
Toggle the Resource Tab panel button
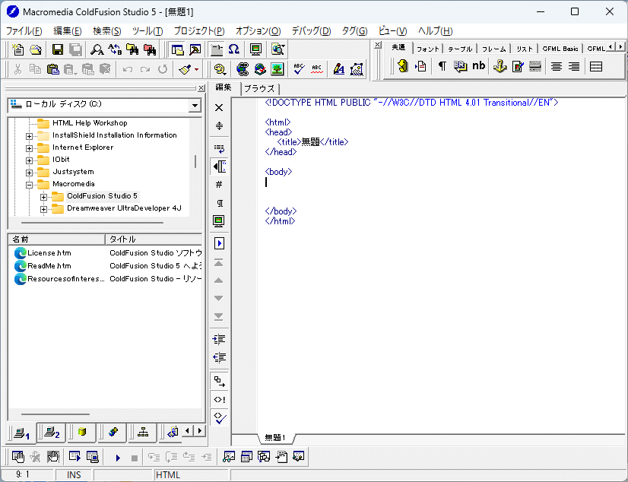coord(176,50)
